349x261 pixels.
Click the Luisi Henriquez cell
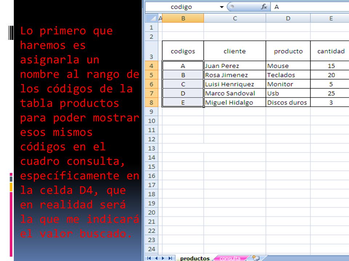[x=235, y=84]
